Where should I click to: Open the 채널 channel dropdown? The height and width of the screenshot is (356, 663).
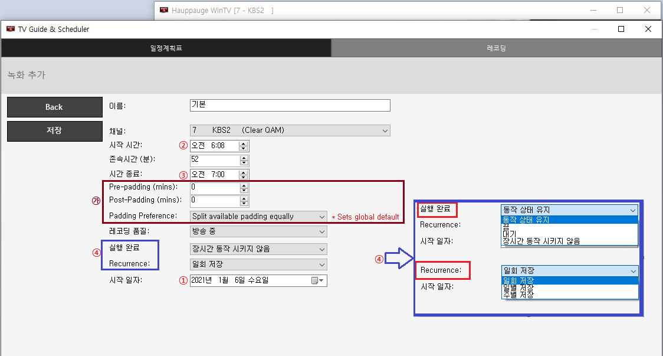click(x=290, y=130)
